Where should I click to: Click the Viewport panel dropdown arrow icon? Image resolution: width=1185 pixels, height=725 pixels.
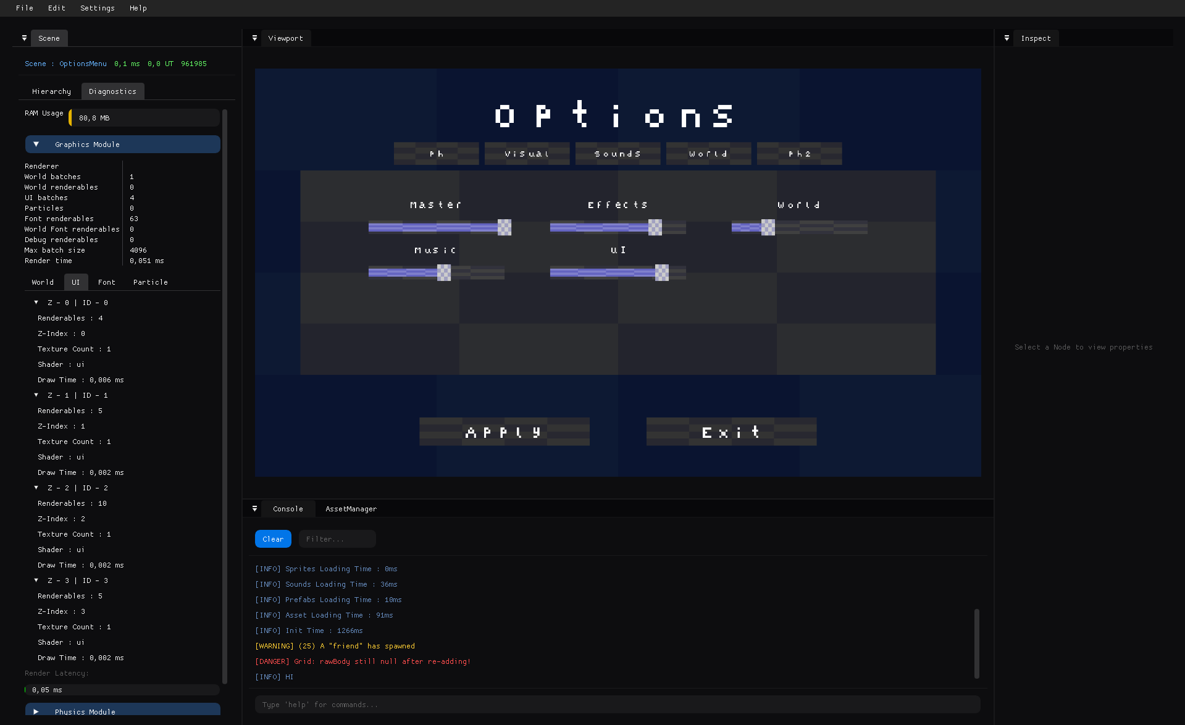[254, 38]
